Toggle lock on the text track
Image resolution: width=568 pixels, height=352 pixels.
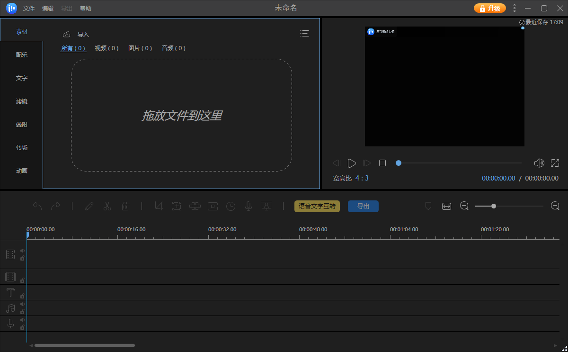tap(22, 296)
